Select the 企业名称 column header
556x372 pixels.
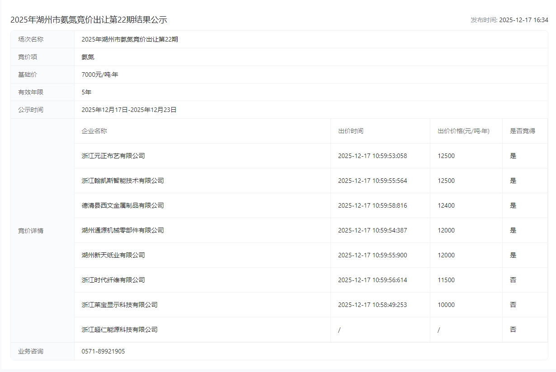tap(94, 131)
